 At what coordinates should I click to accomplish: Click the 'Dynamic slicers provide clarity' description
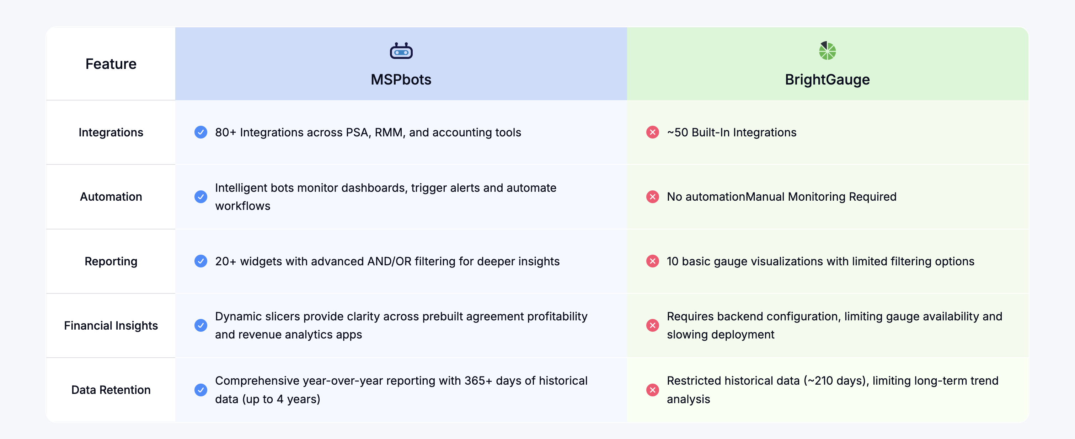(x=401, y=325)
